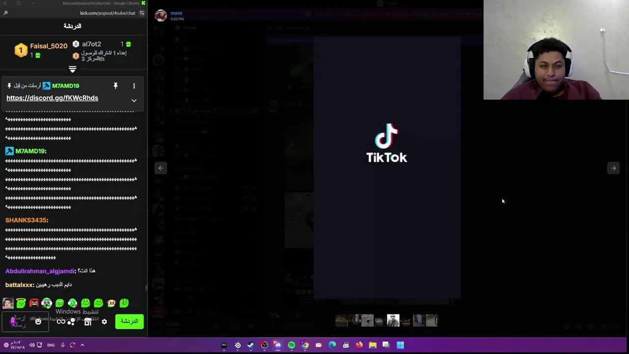Screen dimensions: 629x354
Task: Open Task View from the taskbar
Action: [x=386, y=345]
